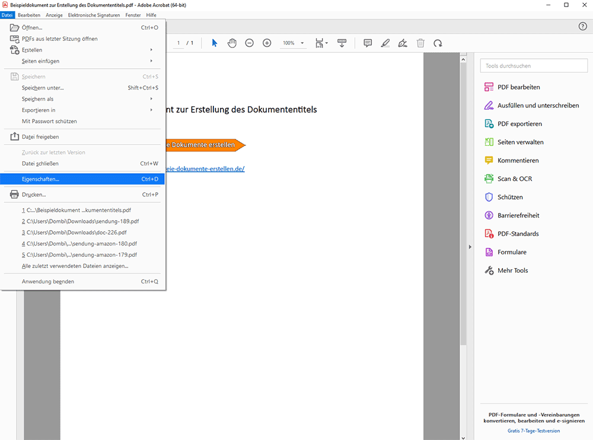This screenshot has width=593, height=440.
Task: Choose Mit Passwort schützen
Action: [x=82, y=122]
